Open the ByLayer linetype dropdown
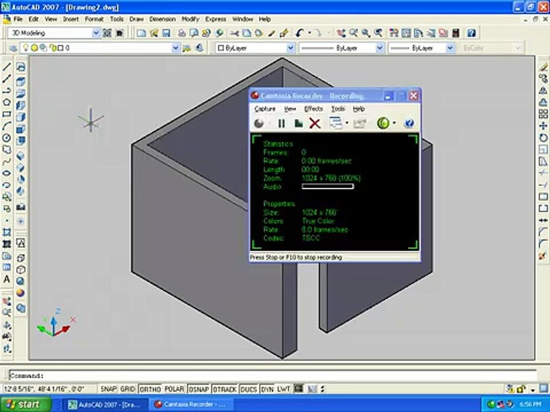This screenshot has width=550, height=412. pos(379,48)
